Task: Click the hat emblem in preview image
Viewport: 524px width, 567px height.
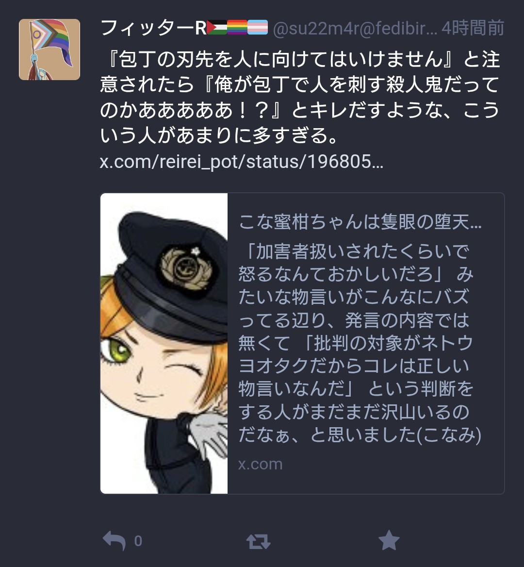Action: 186,267
